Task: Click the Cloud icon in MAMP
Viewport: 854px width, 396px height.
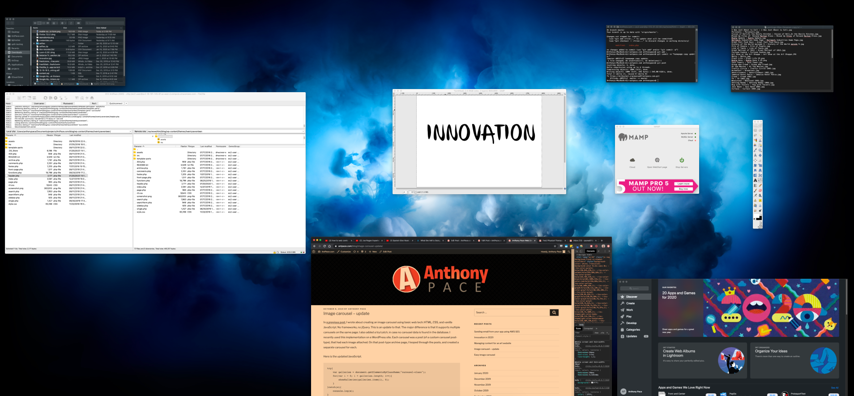Action: [632, 160]
